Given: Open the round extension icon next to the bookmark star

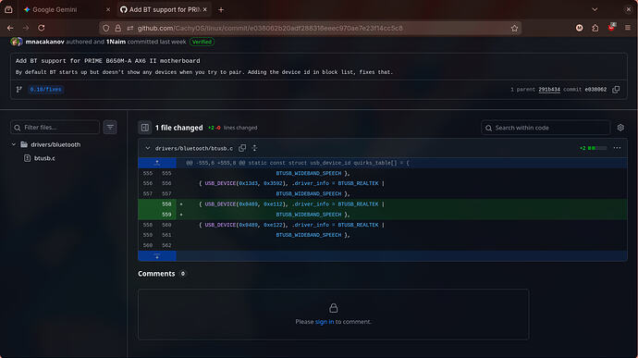Looking at the screenshot, I should (x=580, y=28).
